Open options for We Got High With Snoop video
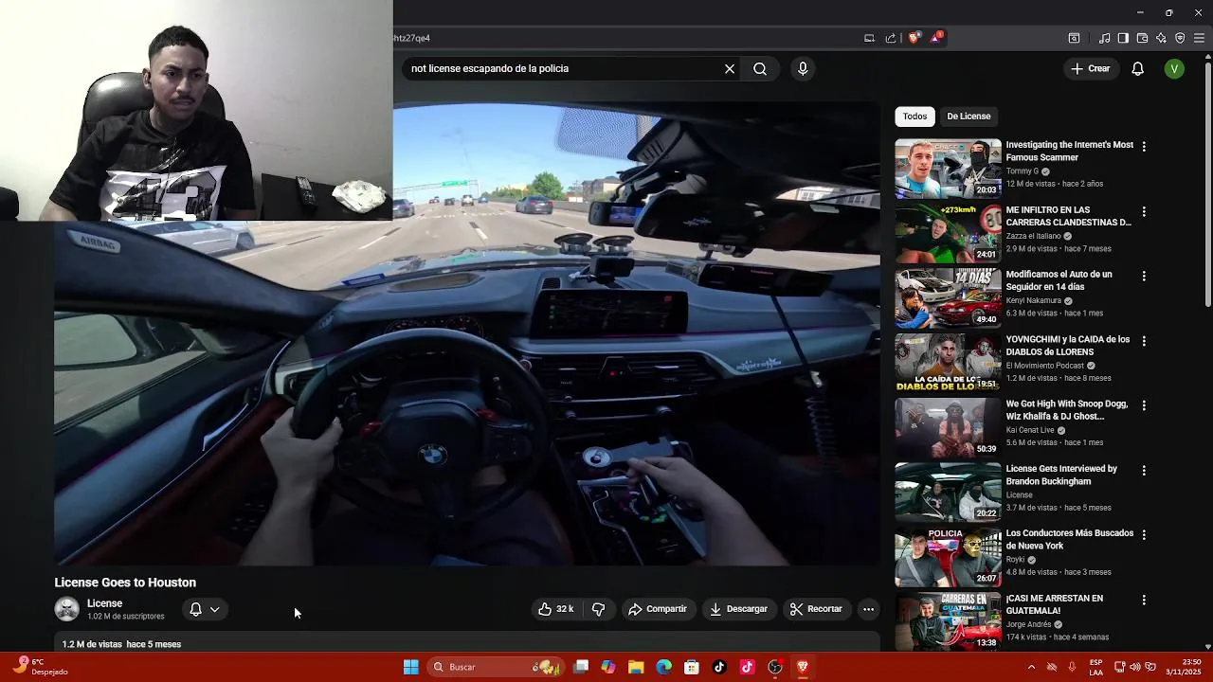The height and width of the screenshot is (682, 1213). (x=1144, y=405)
